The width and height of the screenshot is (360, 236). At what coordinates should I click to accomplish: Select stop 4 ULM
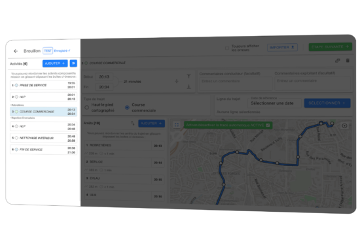tap(124, 195)
